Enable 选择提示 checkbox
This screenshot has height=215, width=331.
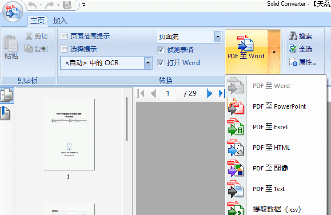coord(64,49)
